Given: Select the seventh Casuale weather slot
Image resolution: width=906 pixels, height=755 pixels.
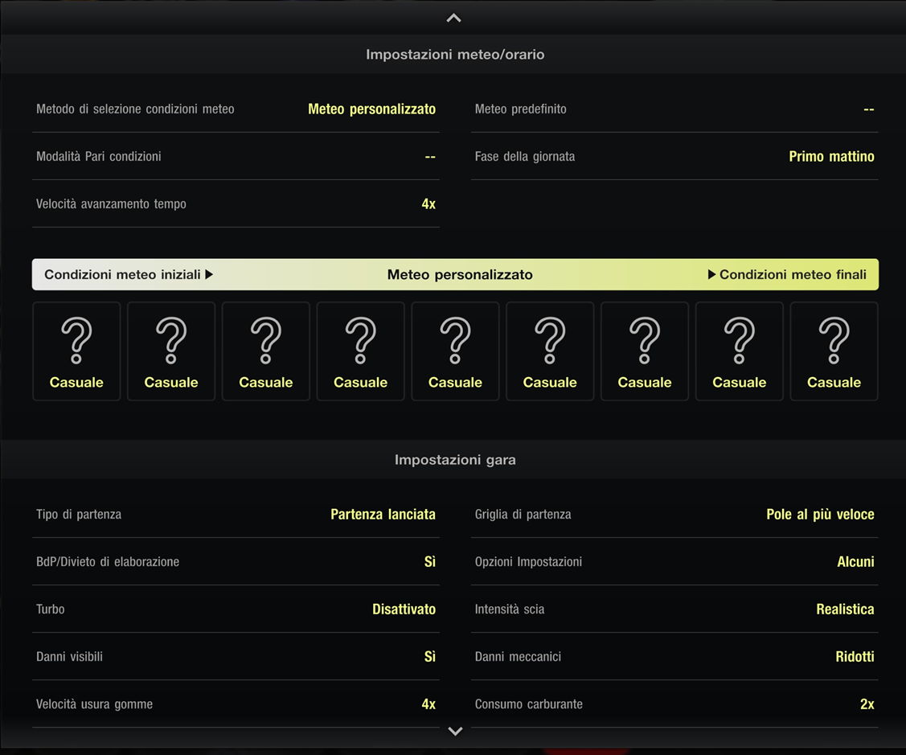Looking at the screenshot, I should [x=645, y=351].
